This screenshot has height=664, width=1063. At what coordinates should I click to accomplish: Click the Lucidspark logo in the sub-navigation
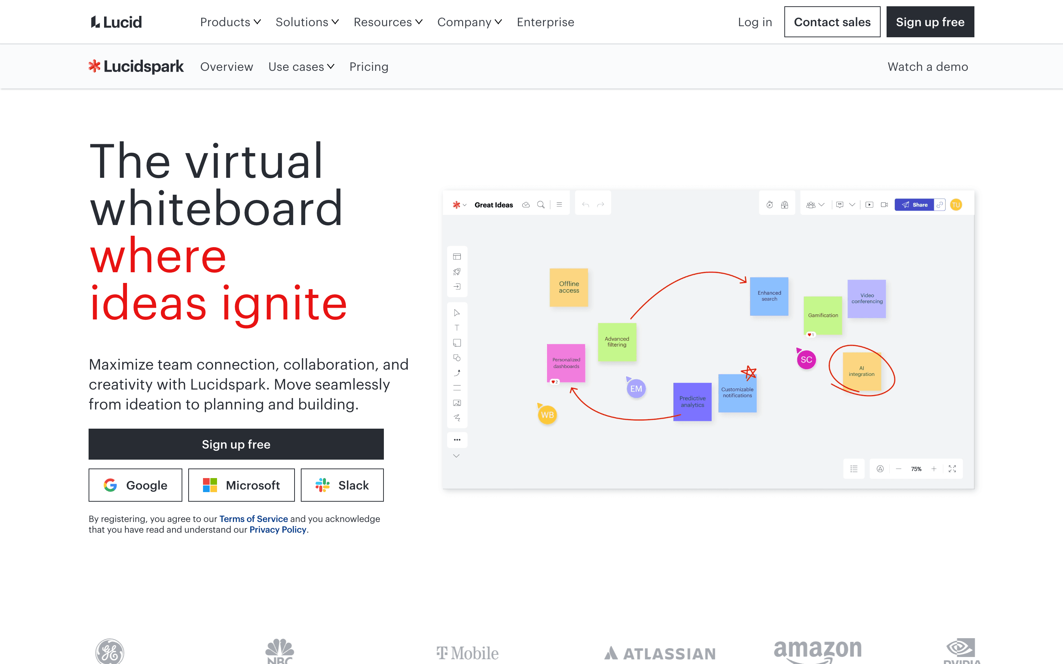136,66
